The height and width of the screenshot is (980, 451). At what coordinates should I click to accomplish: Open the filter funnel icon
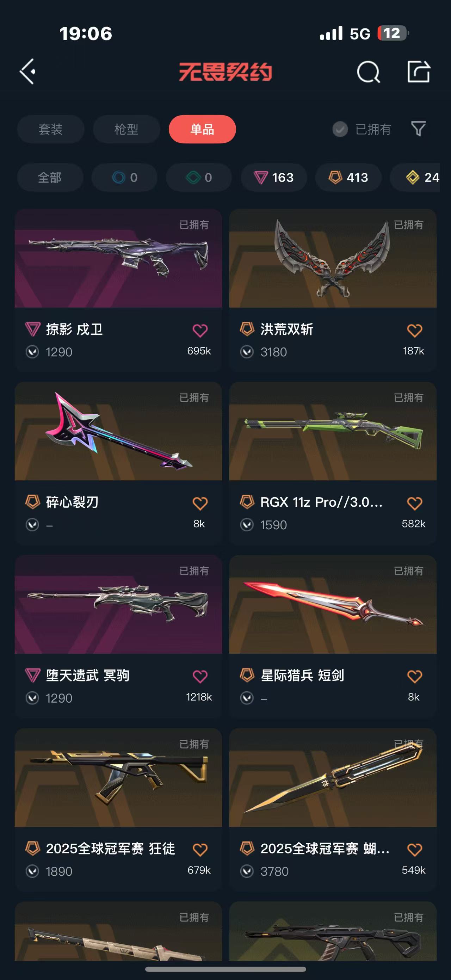(418, 129)
